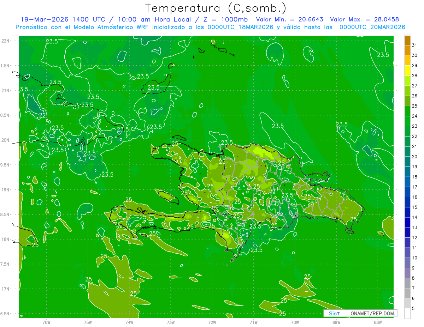Click the Z = 1000mb pressure level text
The height and width of the screenshot is (327, 424).
coord(230,19)
